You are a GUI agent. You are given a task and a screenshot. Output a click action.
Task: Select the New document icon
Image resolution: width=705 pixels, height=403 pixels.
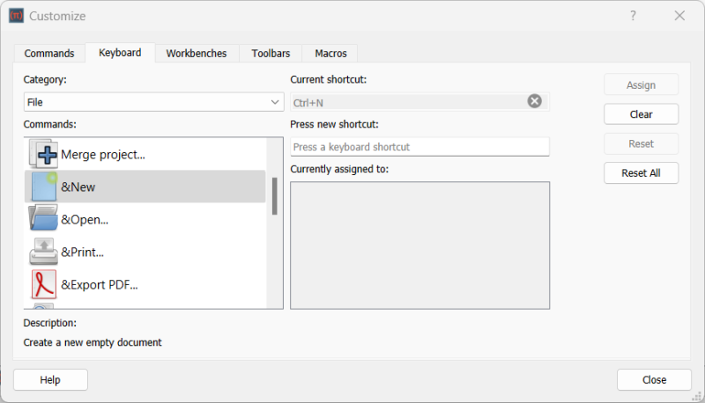43,187
